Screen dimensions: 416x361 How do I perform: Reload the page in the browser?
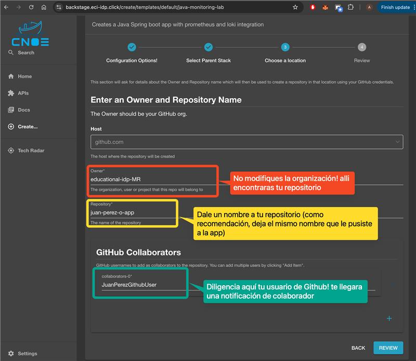pos(31,7)
